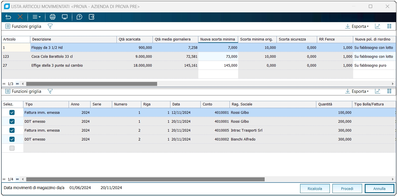Click the monitor preview icon in the toolbar
The height and width of the screenshot is (196, 397).
[x=65, y=17]
